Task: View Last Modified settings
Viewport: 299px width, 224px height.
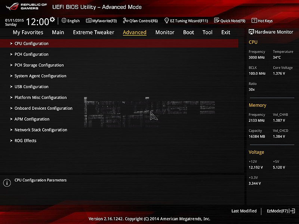Action: coord(244,211)
